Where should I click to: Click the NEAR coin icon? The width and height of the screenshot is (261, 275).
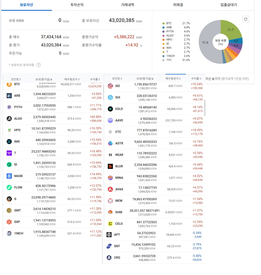tap(110, 155)
